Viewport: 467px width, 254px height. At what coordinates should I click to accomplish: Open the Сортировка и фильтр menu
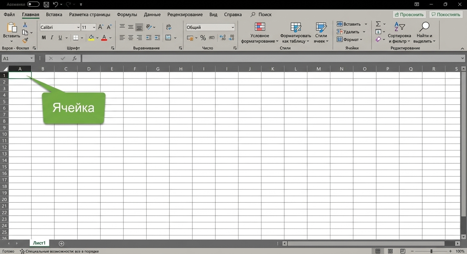(x=399, y=33)
